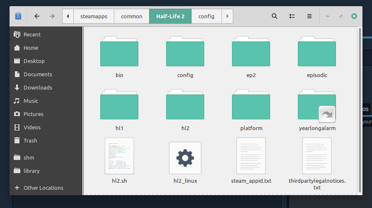
Task: Switch to list view layout
Action: tap(292, 16)
